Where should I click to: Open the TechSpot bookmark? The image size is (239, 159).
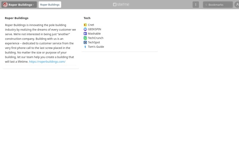[x=94, y=42]
